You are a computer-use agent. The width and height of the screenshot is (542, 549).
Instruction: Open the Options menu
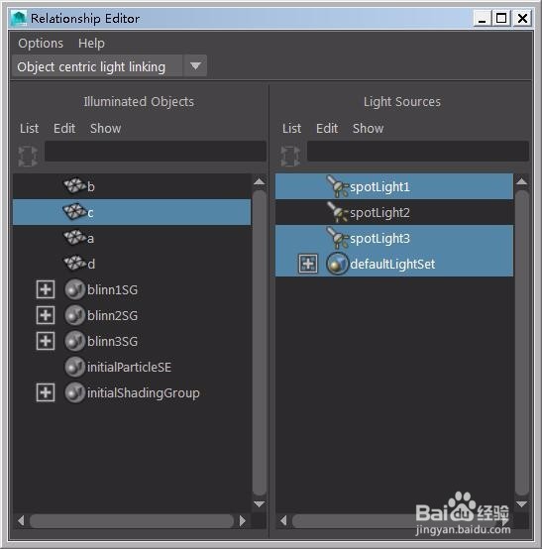pyautogui.click(x=41, y=44)
